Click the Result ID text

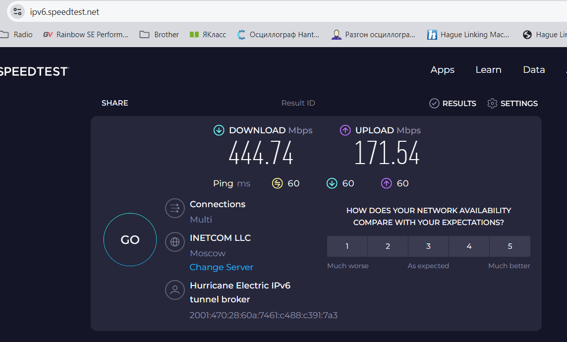pos(298,103)
